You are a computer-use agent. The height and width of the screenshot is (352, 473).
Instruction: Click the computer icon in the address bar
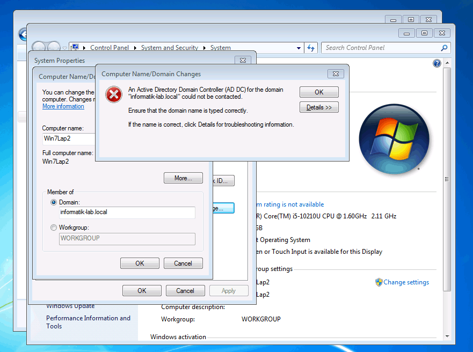point(75,47)
